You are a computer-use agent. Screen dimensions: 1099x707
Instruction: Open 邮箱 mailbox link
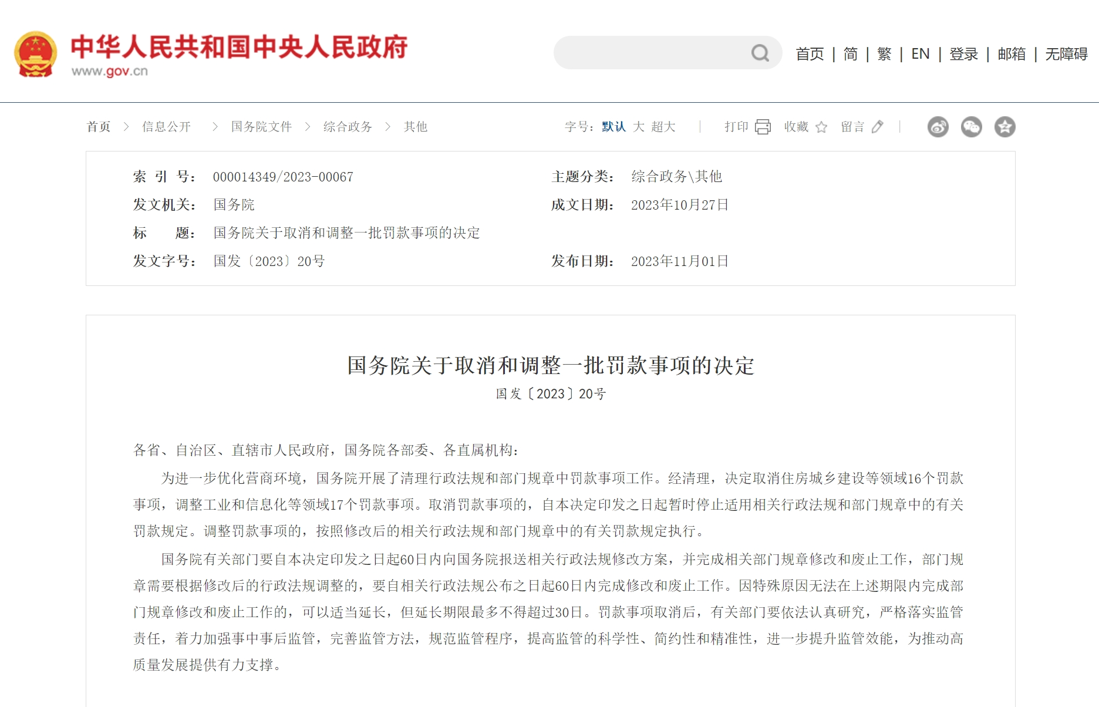1012,54
